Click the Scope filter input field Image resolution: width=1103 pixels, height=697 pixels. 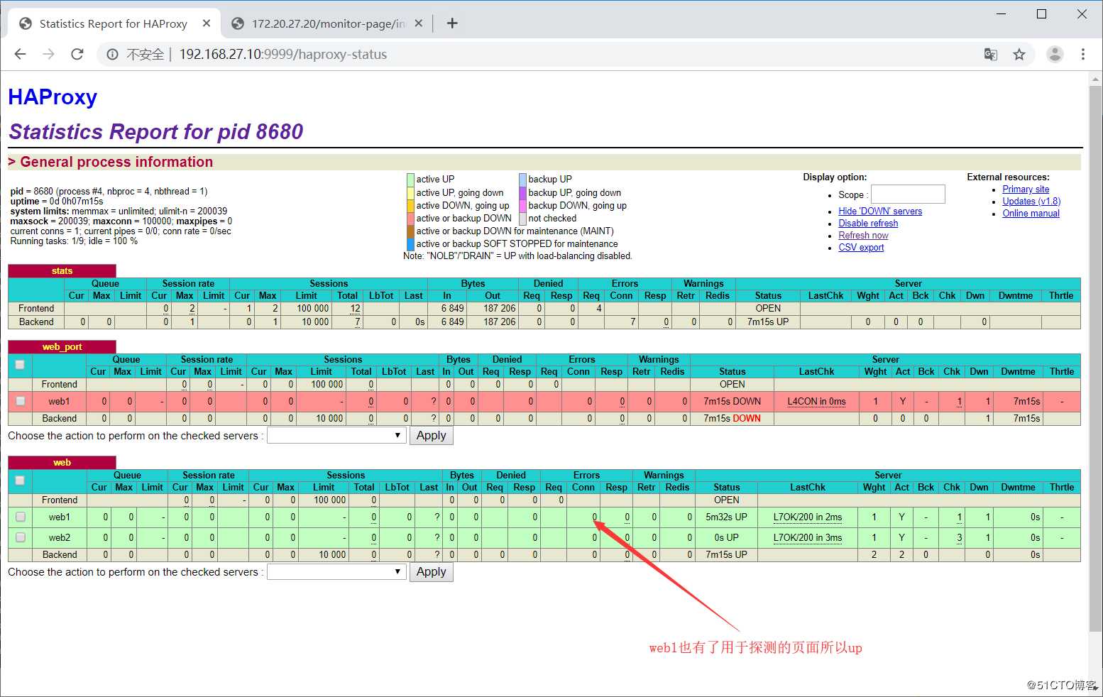[x=908, y=194]
